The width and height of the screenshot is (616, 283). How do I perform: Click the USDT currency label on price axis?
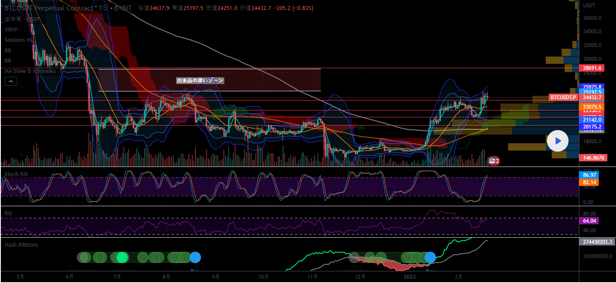click(x=589, y=5)
